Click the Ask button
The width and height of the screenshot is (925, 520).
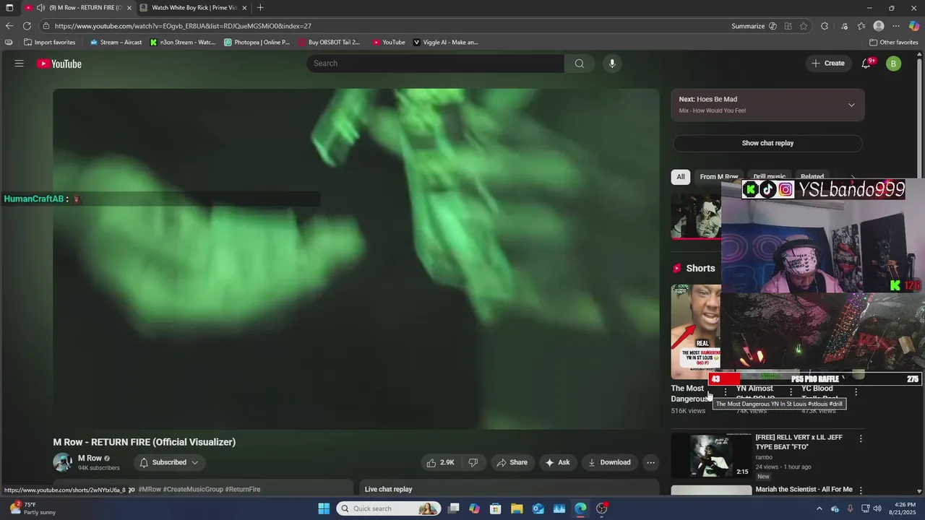557,462
